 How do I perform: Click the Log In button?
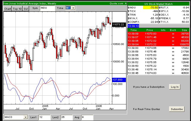[175, 87]
